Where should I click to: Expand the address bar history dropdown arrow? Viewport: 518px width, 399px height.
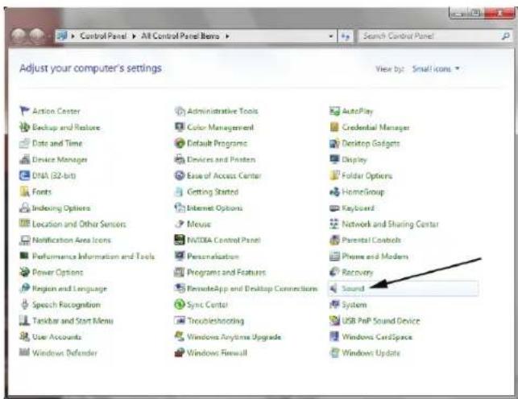[x=330, y=36]
